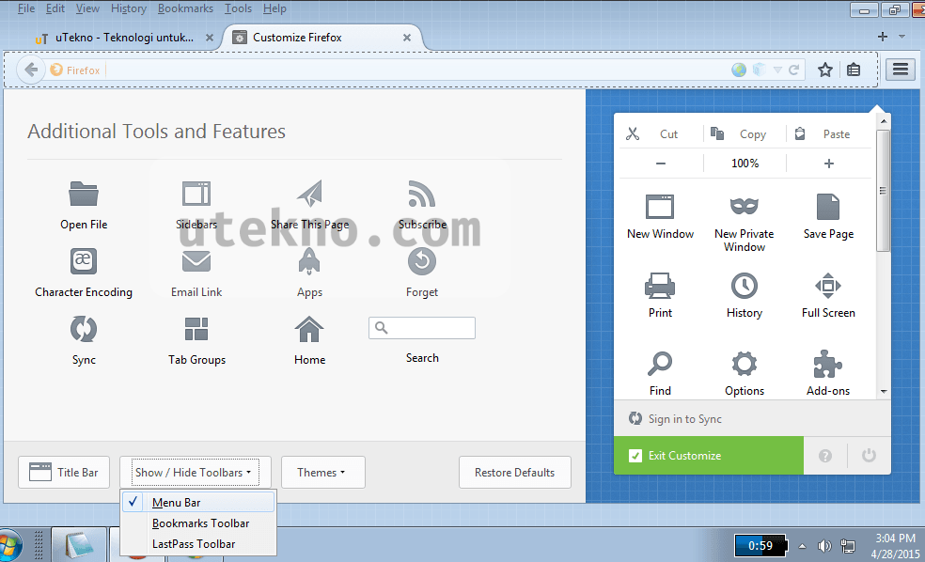Open the Tools menu
This screenshot has height=562, width=925.
coord(238,8)
